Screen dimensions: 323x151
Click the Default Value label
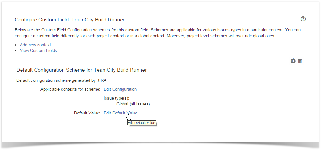[x=87, y=113]
